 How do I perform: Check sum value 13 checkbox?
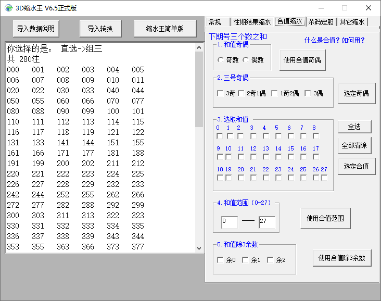coord(266,157)
